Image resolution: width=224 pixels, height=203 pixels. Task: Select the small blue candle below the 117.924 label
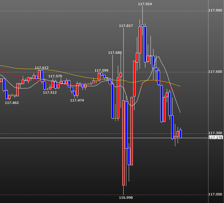pyautogui.click(x=142, y=26)
